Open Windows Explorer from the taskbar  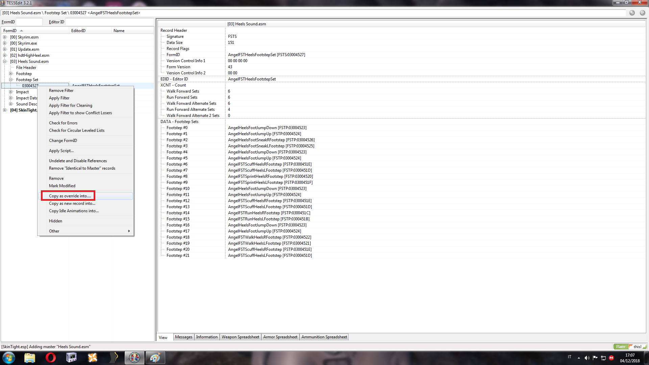click(x=30, y=358)
